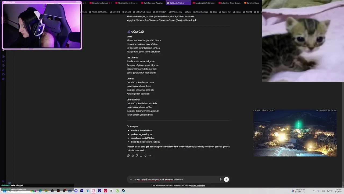This screenshot has width=344, height=194.
Task: Open CapCut from the taskbar
Action: pos(111,191)
